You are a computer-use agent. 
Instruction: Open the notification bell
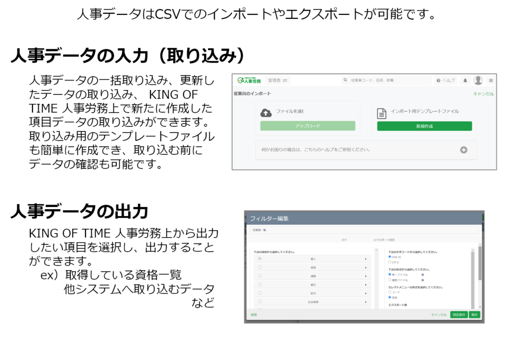pos(465,80)
